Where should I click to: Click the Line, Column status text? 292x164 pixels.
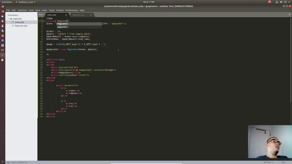click(x=19, y=162)
